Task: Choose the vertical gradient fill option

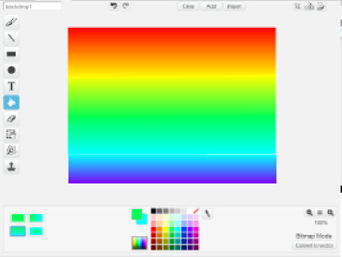Action: pyautogui.click(x=18, y=231)
